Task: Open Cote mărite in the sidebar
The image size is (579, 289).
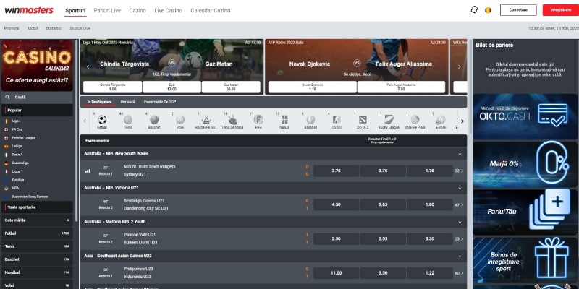Action: [37, 220]
